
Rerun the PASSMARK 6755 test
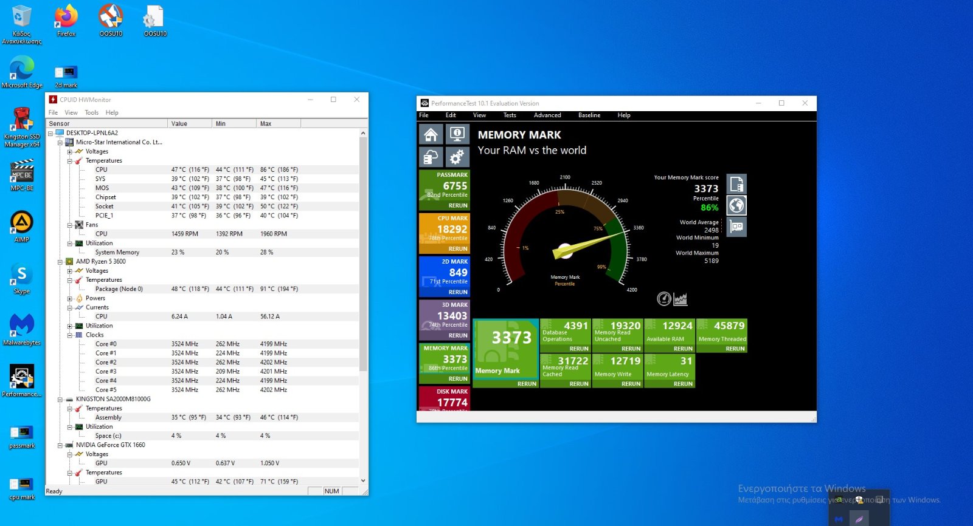tap(458, 205)
